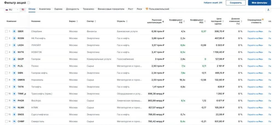
Task: Open Мои фильтры
Action: [259, 3]
